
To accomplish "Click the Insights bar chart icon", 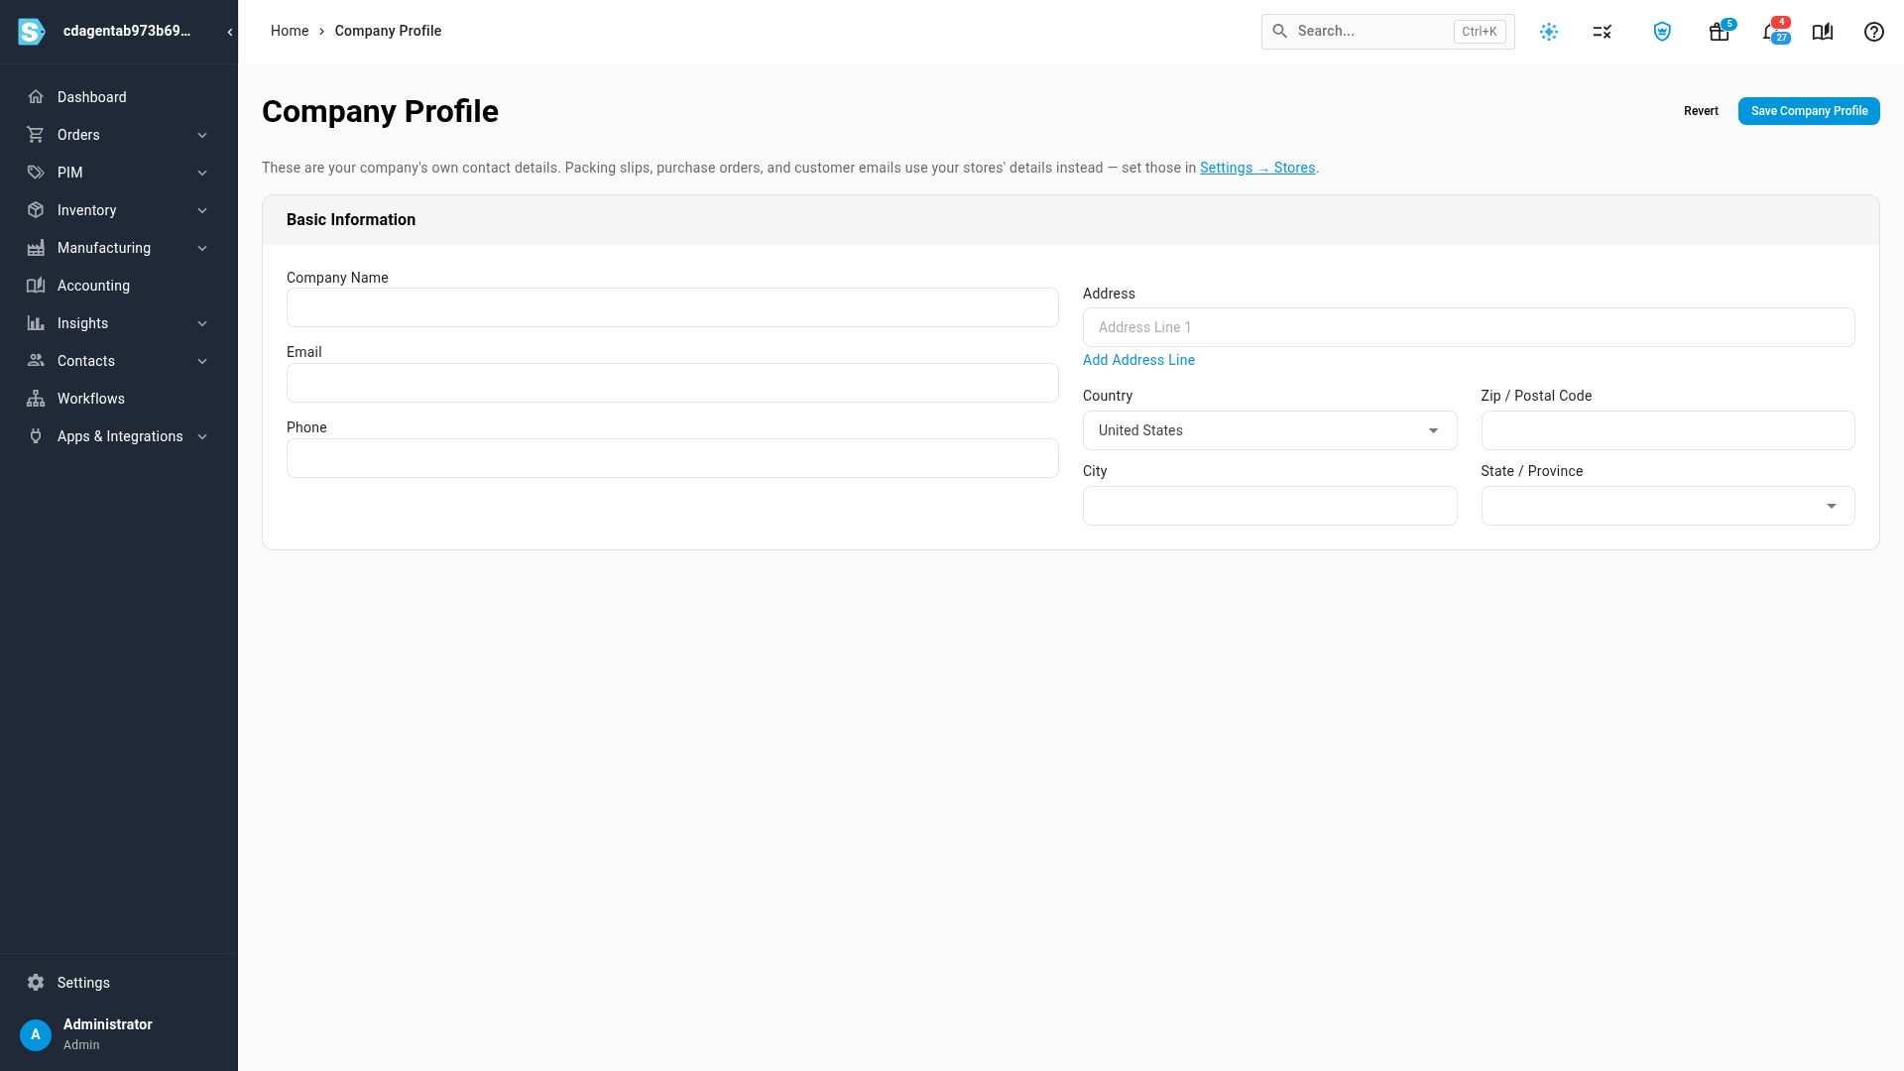I will pos(36,323).
